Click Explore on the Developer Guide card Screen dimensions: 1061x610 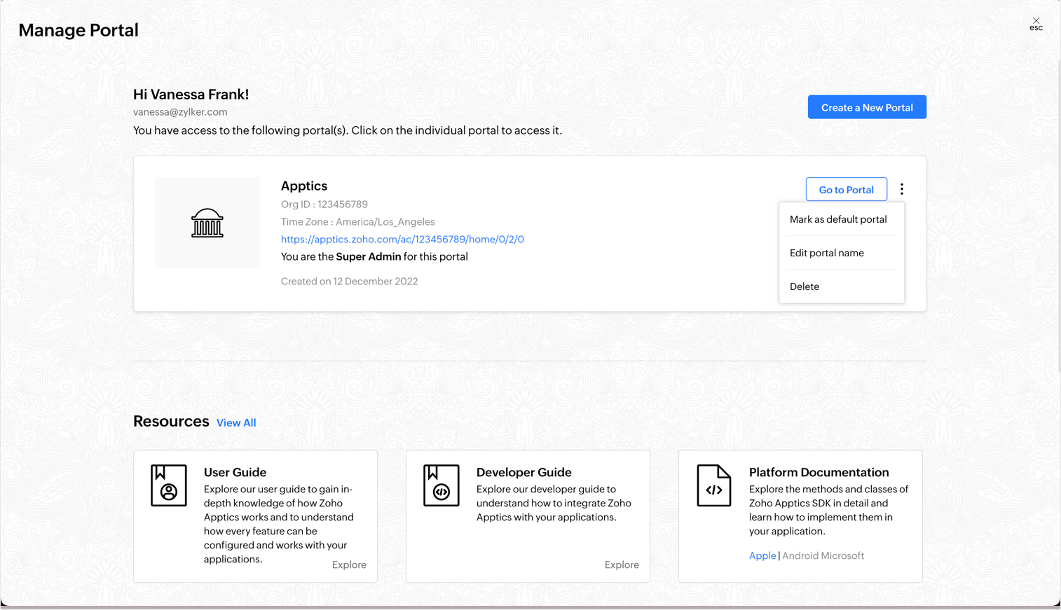622,564
